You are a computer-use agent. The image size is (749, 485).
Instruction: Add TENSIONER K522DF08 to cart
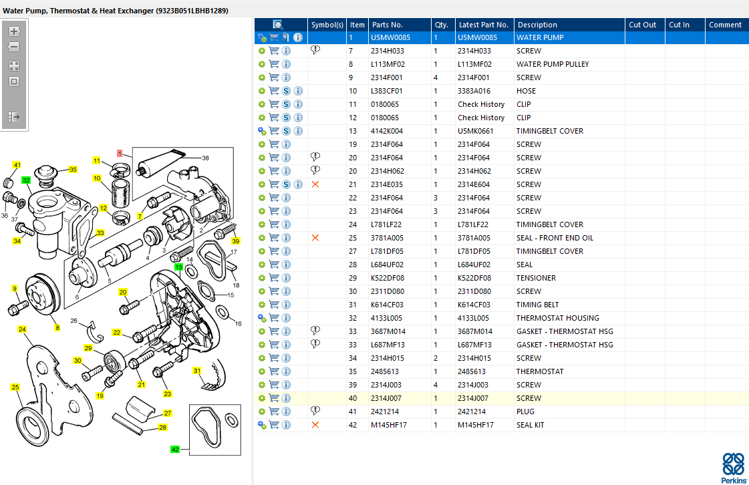[x=274, y=278]
